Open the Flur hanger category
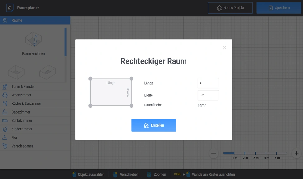The width and height of the screenshot is (303, 179). coord(35,138)
